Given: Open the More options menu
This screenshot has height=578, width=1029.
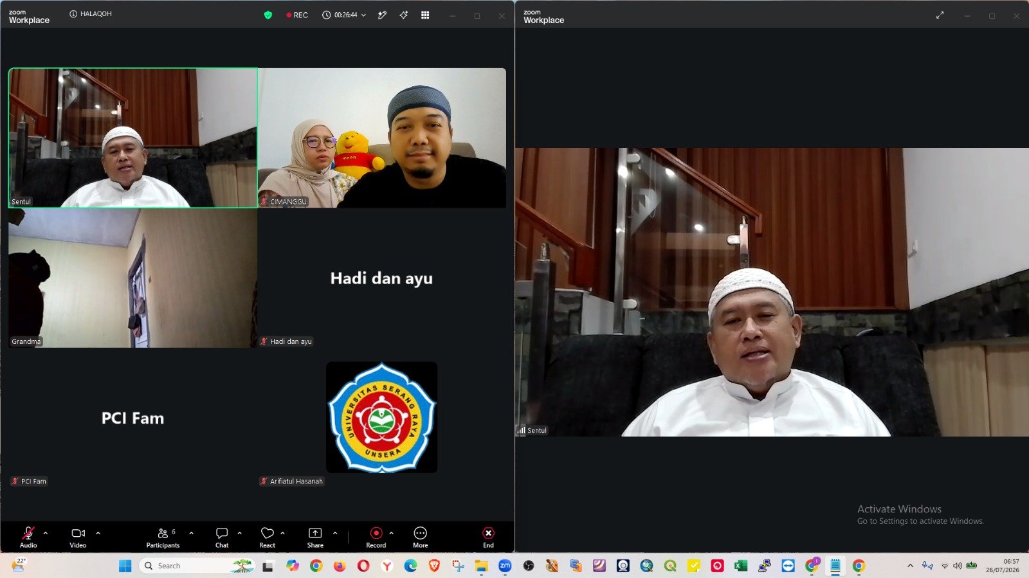Looking at the screenshot, I should coord(421,537).
